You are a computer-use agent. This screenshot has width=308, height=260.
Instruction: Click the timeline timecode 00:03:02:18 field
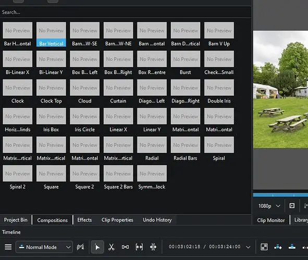click(x=184, y=246)
